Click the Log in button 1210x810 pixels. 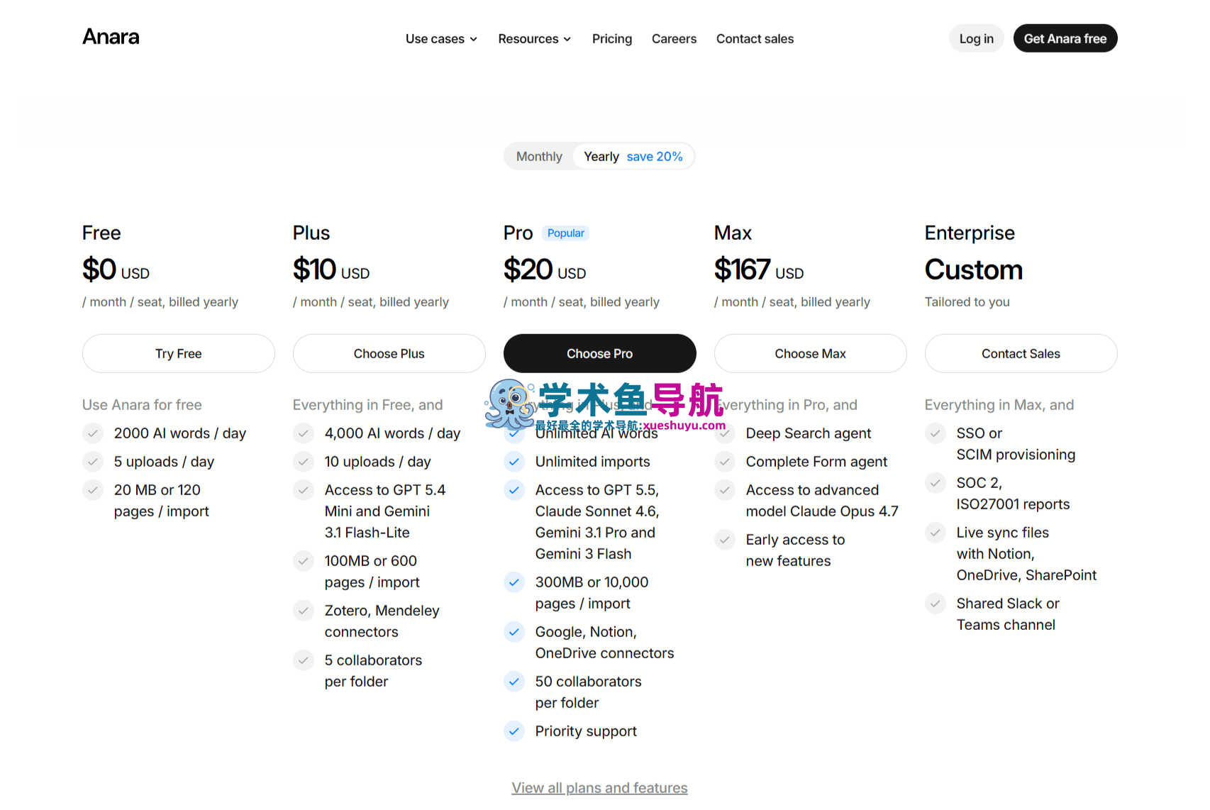click(x=976, y=38)
